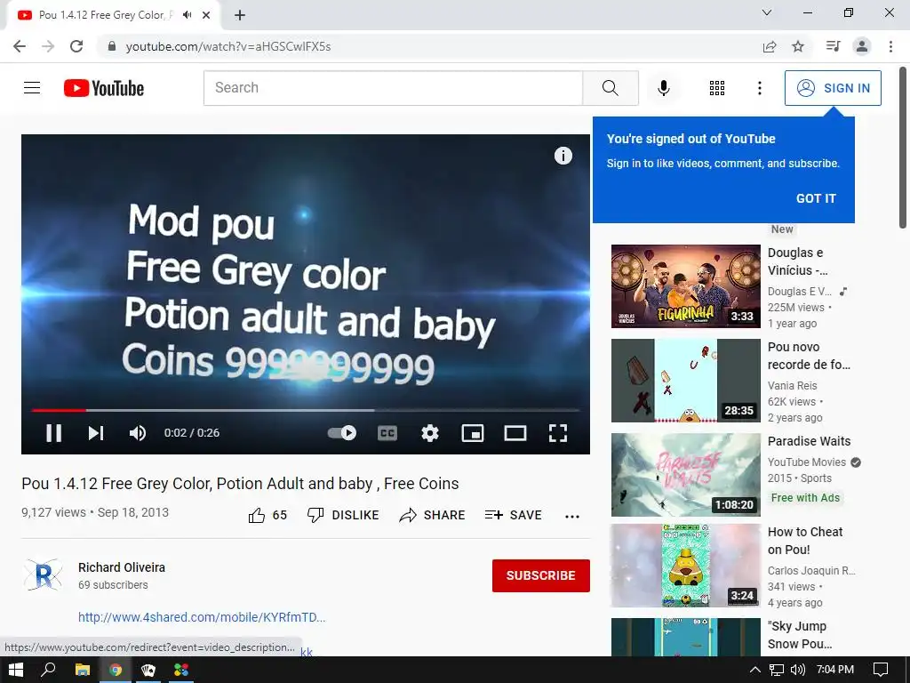Open the media control icon
This screenshot has height=683, width=910.
pyautogui.click(x=834, y=46)
